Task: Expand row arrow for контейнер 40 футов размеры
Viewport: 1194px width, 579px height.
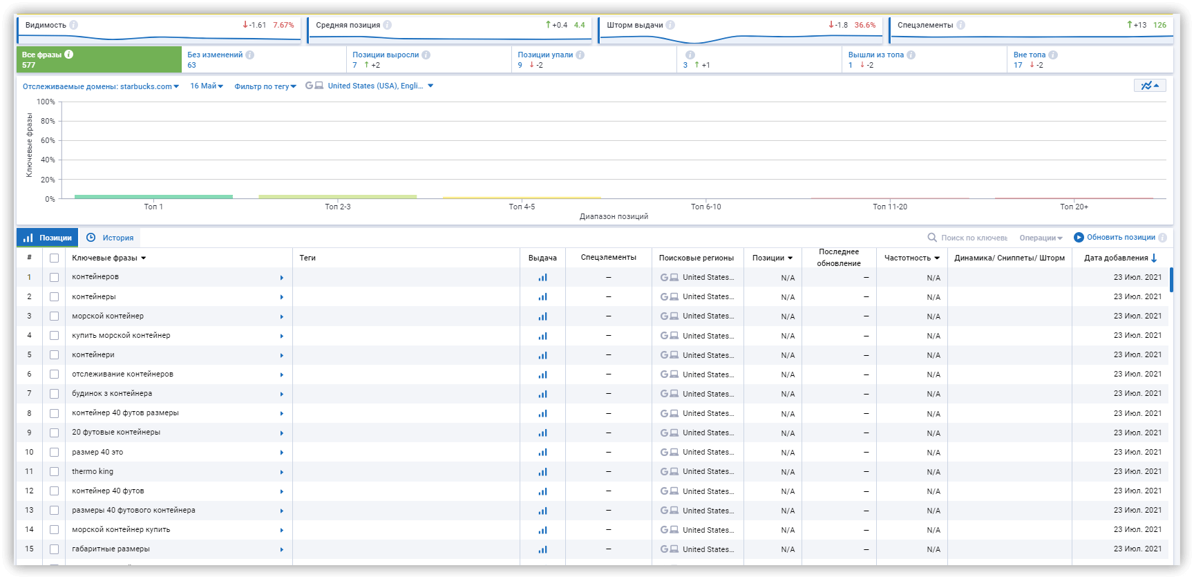Action: (282, 414)
